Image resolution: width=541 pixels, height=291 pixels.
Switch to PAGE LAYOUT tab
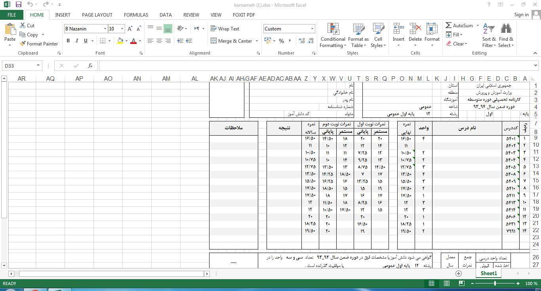point(97,15)
